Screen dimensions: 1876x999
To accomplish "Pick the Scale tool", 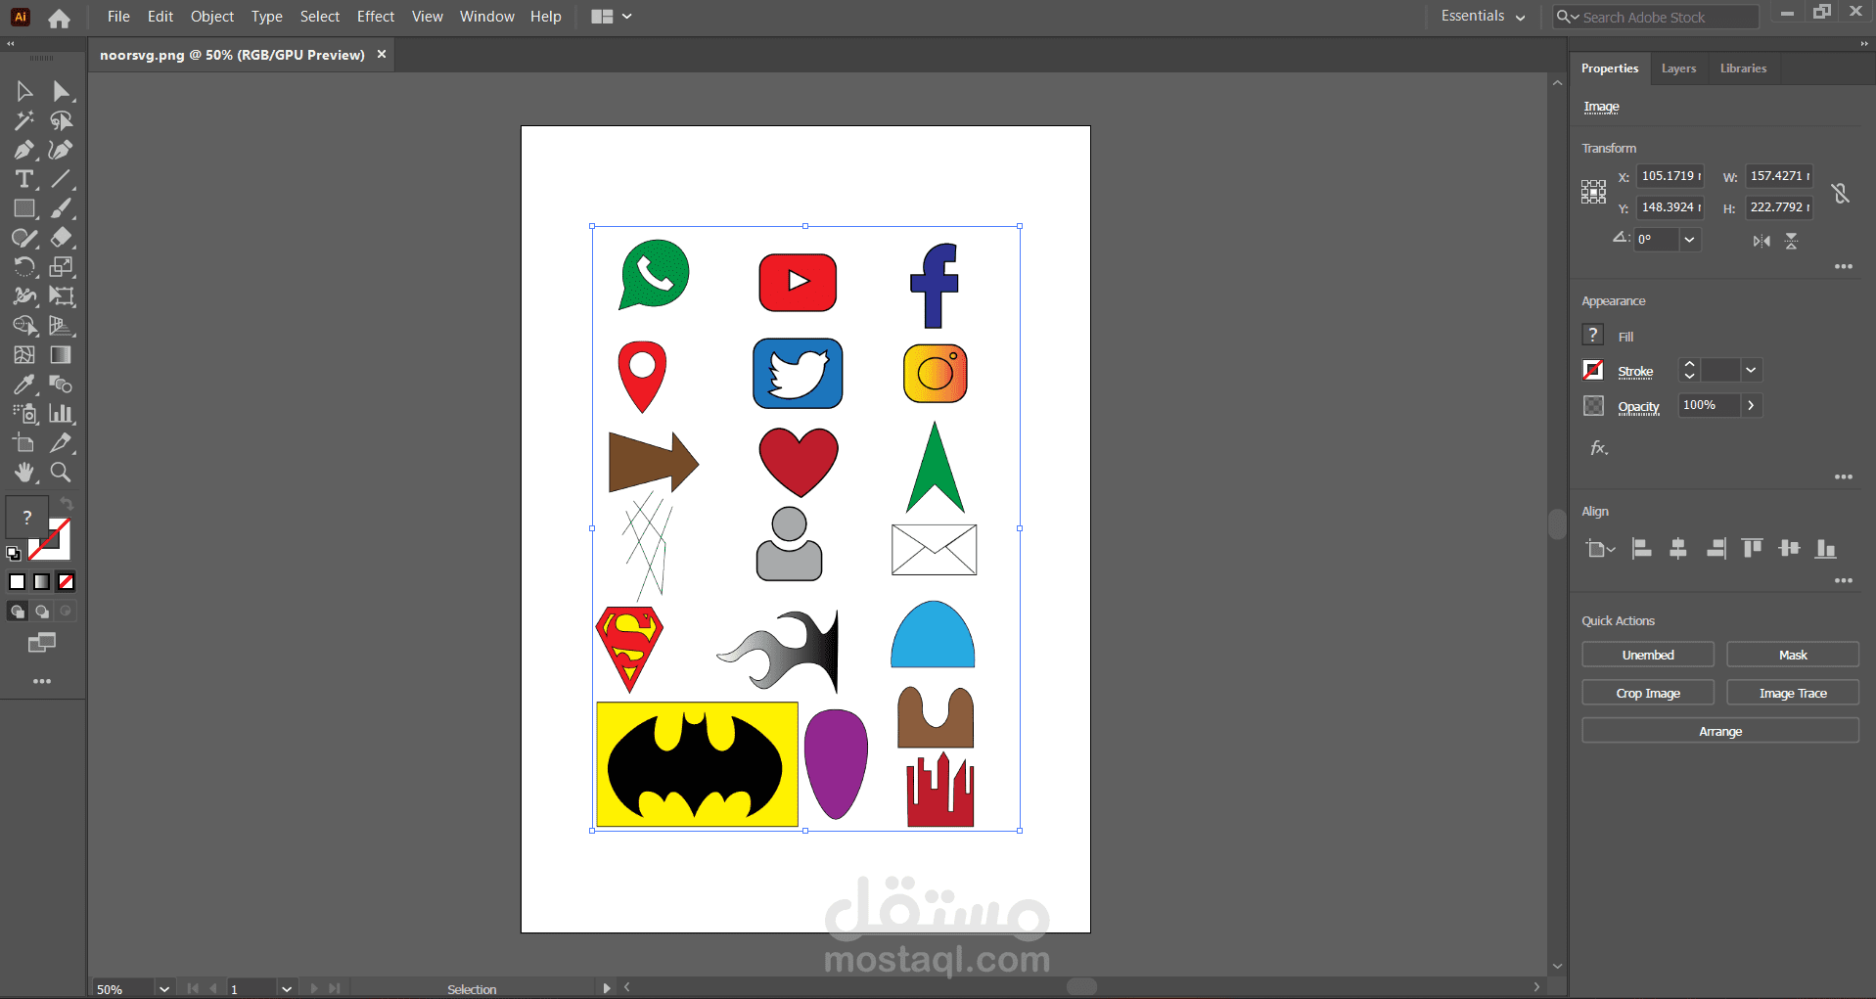I will (x=61, y=267).
